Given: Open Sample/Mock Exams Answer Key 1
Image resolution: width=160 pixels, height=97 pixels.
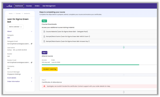Looking at the screenshot, I should pyautogui.click(x=99, y=41).
